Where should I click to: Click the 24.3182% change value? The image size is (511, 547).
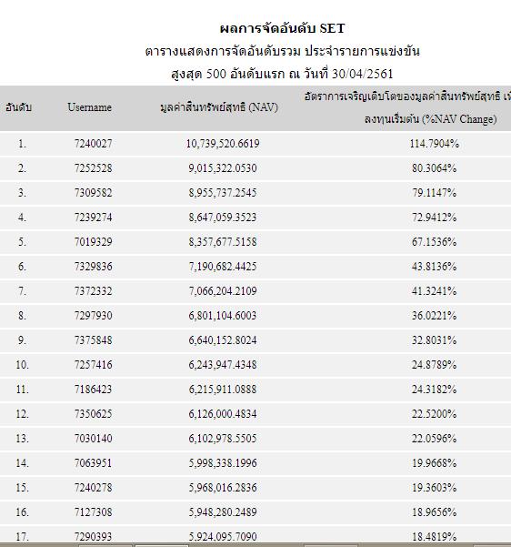tap(434, 390)
